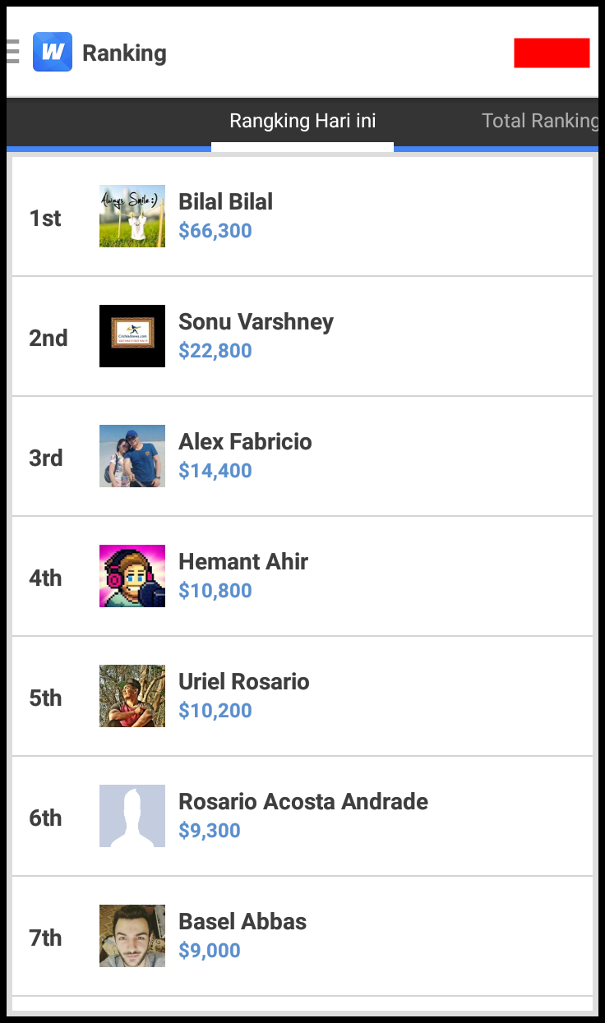This screenshot has width=605, height=1023.
Task: Open Bilal Bilal's profile picture
Action: pos(132,216)
